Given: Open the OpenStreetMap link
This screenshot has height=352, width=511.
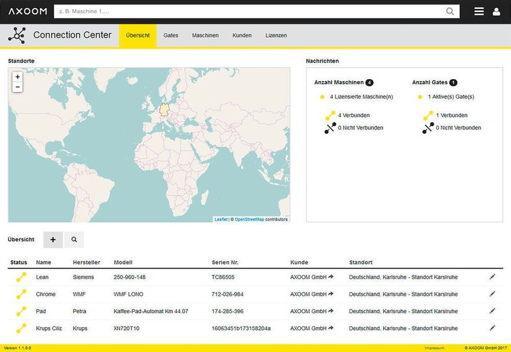Looking at the screenshot, I should click(x=249, y=219).
